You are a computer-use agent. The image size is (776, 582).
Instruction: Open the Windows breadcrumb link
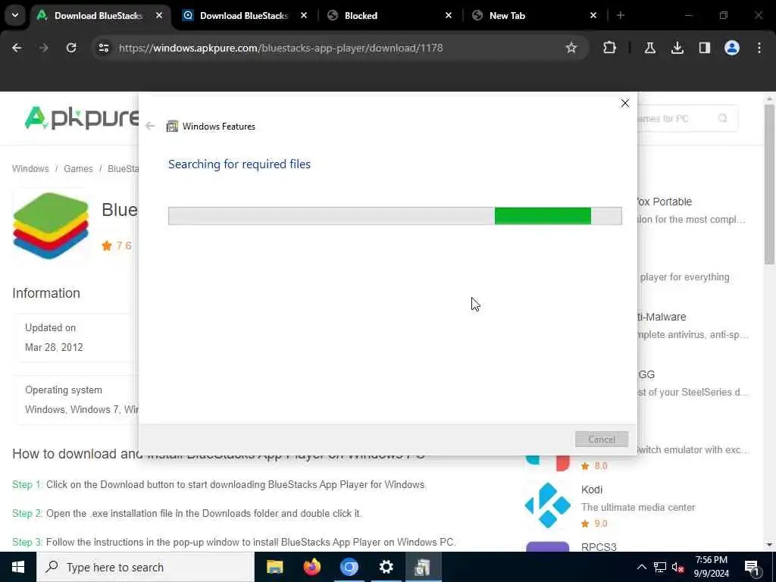tap(30, 169)
